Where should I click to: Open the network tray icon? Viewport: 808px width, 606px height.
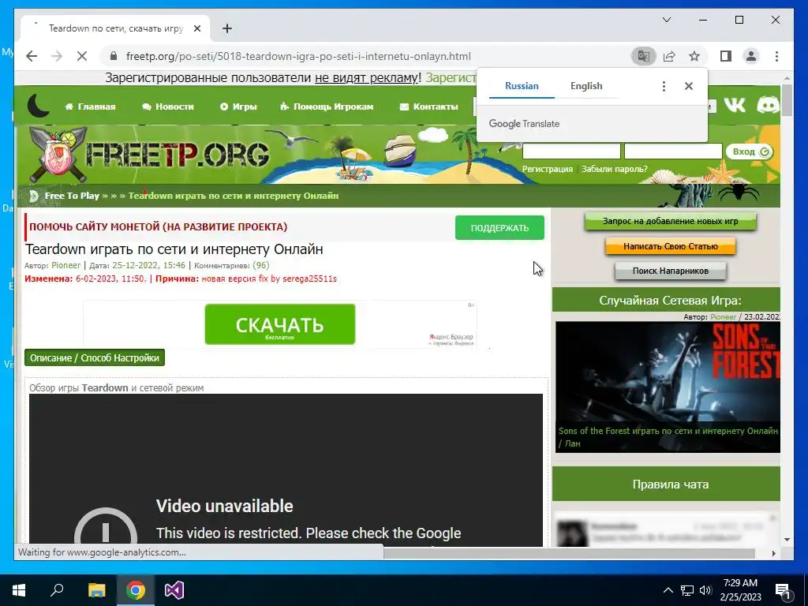pos(687,590)
